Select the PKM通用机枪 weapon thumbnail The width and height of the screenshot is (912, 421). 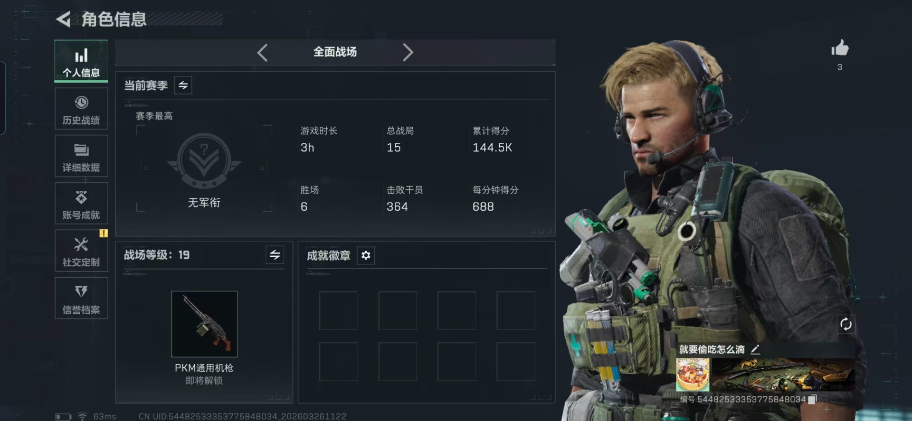coord(204,324)
